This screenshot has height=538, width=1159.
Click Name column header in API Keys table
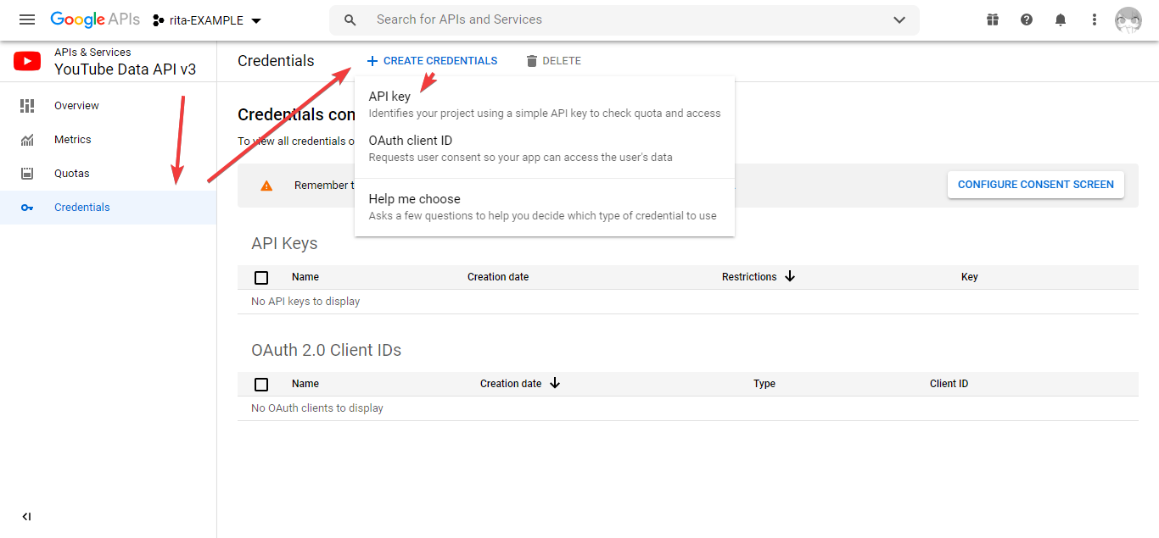[305, 277]
